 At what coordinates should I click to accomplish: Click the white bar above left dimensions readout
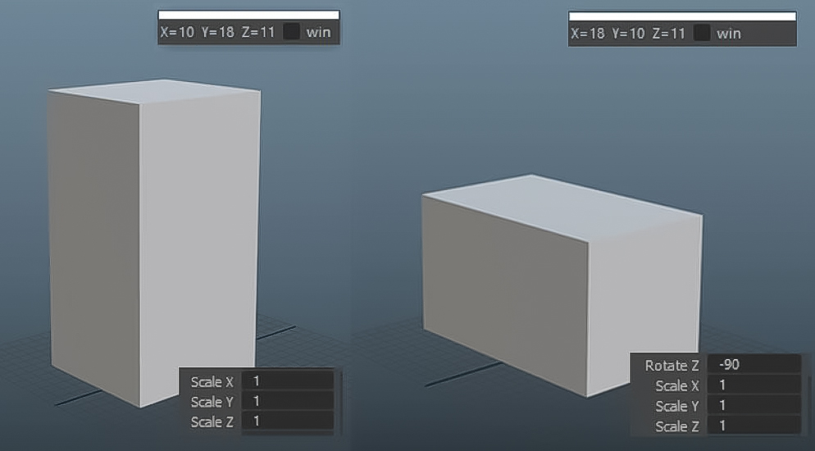pos(248,15)
